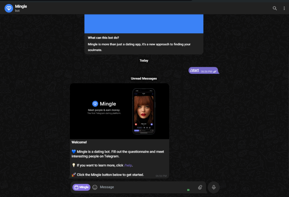Attach a file with the paperclip icon
This screenshot has width=289, height=197.
pyautogui.click(x=200, y=187)
